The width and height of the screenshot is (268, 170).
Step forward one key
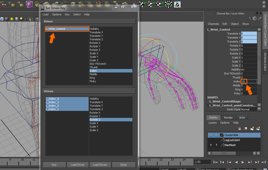(250, 162)
